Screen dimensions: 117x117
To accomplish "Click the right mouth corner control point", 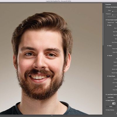I will (48, 76).
